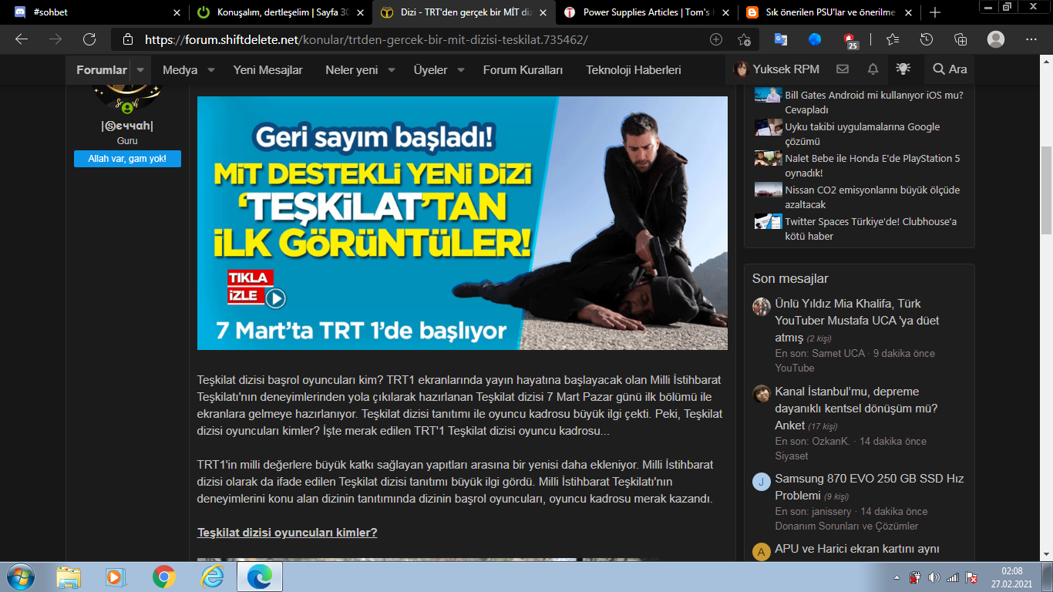Open the Mia Khalifa Mustafa UCA thread
1053x592 pixels.
pyautogui.click(x=857, y=321)
